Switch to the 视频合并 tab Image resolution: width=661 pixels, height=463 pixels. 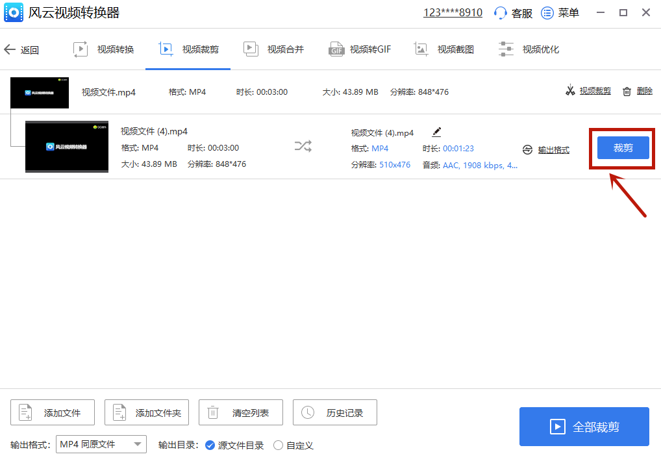[x=273, y=49]
